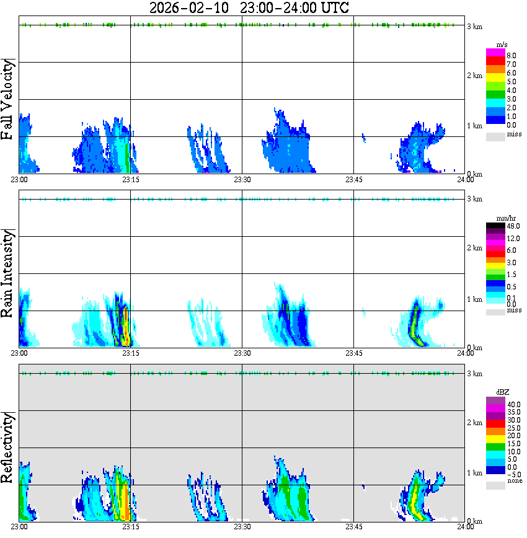This screenshot has width=527, height=538.
Task: Select the light green 1.5 mm/hr legend swatch
Action: [495, 271]
